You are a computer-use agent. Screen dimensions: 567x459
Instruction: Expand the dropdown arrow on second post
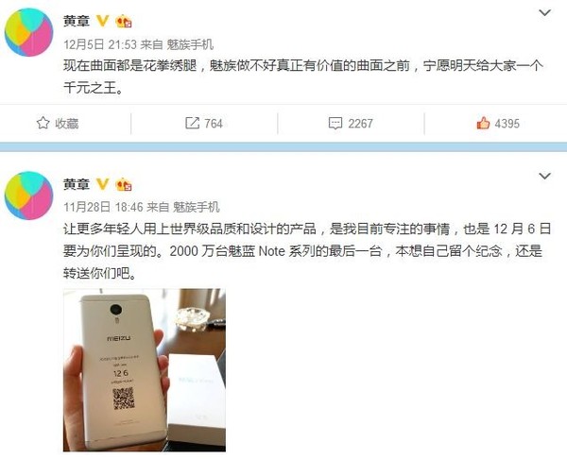pos(544,177)
